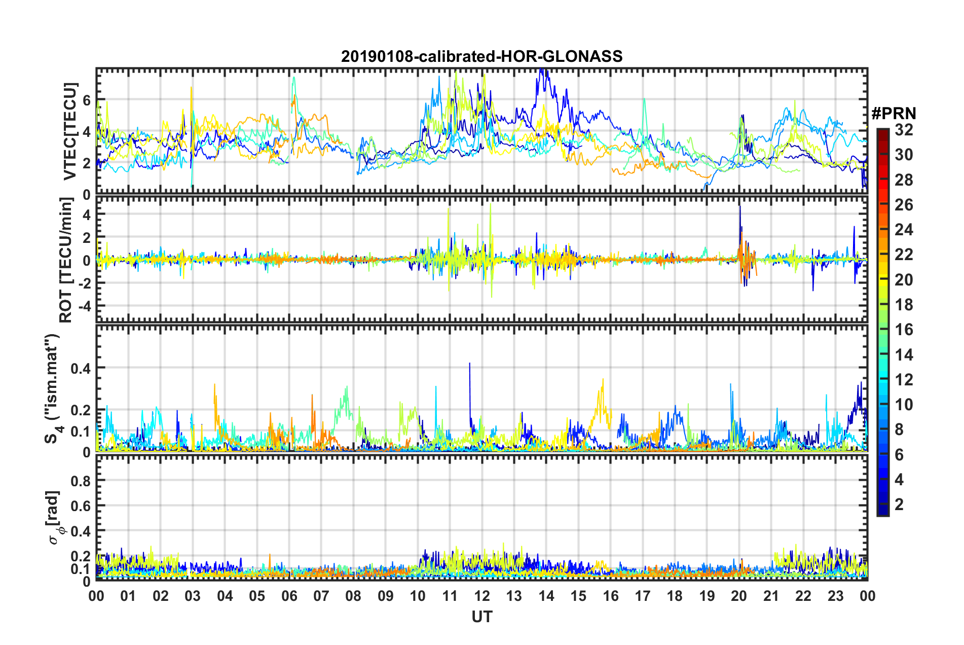The image size is (964, 645).
Task: Click the 20 tick on UT axis
Action: [739, 595]
